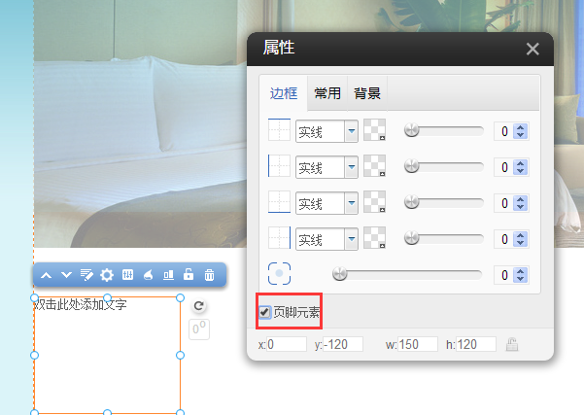The image size is (584, 415).
Task: Open the top border style 实线 dropdown
Action: (351, 131)
